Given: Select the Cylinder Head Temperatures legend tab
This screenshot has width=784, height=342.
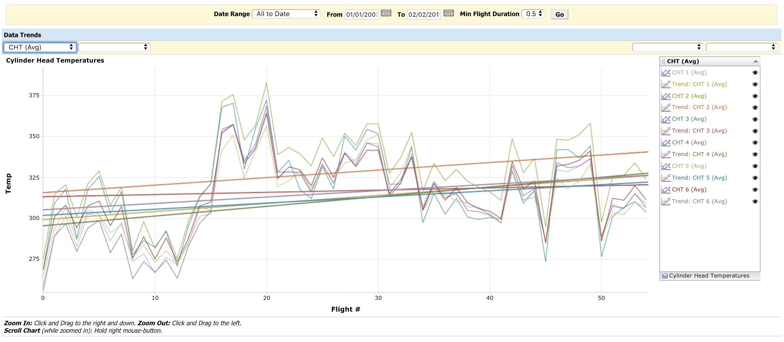Looking at the screenshot, I should click(709, 276).
